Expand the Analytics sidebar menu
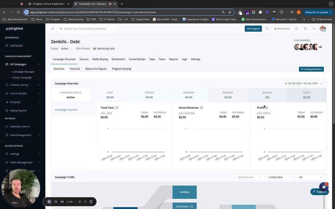 point(23,102)
